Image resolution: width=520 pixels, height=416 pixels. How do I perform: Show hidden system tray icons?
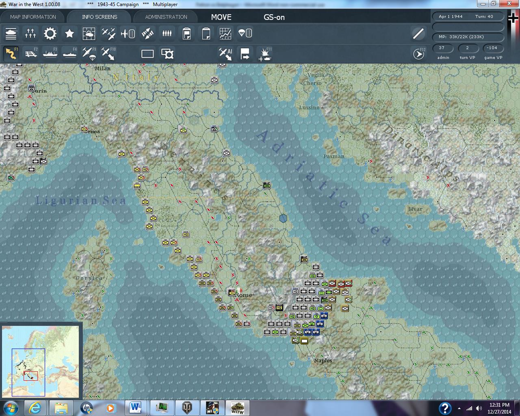[x=459, y=408]
